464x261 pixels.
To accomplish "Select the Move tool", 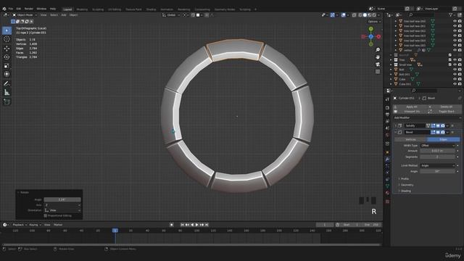I will (x=7, y=49).
